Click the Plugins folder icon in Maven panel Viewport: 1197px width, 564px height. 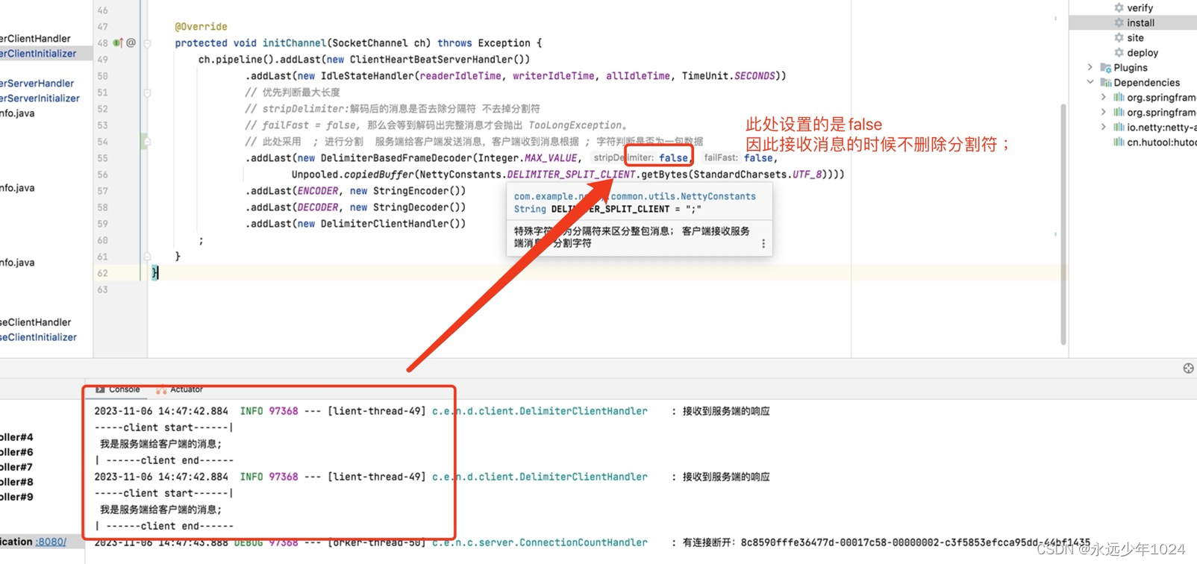pos(1106,68)
